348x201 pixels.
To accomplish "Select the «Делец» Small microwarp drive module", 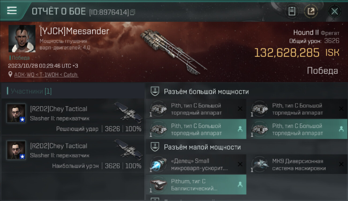I will (x=196, y=164).
